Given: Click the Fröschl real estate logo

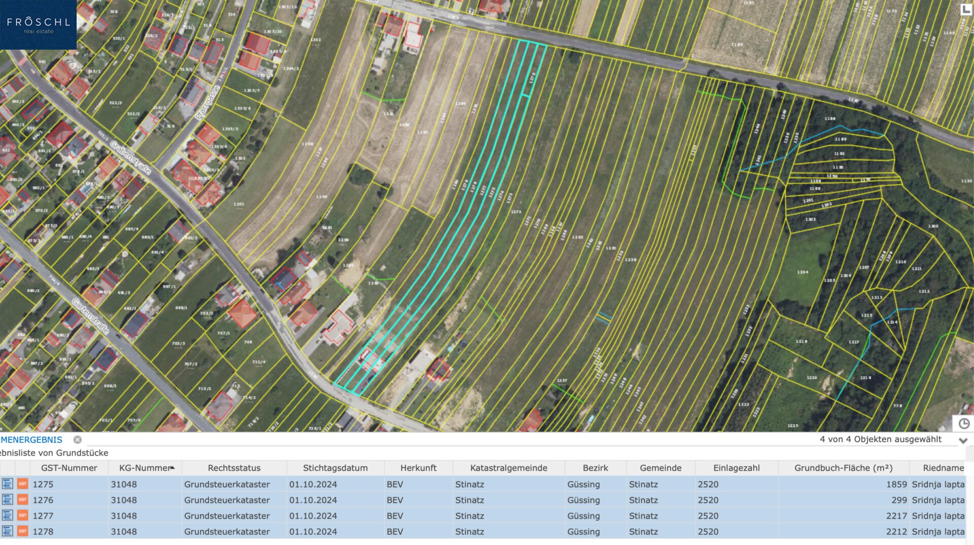Looking at the screenshot, I should 38,25.
